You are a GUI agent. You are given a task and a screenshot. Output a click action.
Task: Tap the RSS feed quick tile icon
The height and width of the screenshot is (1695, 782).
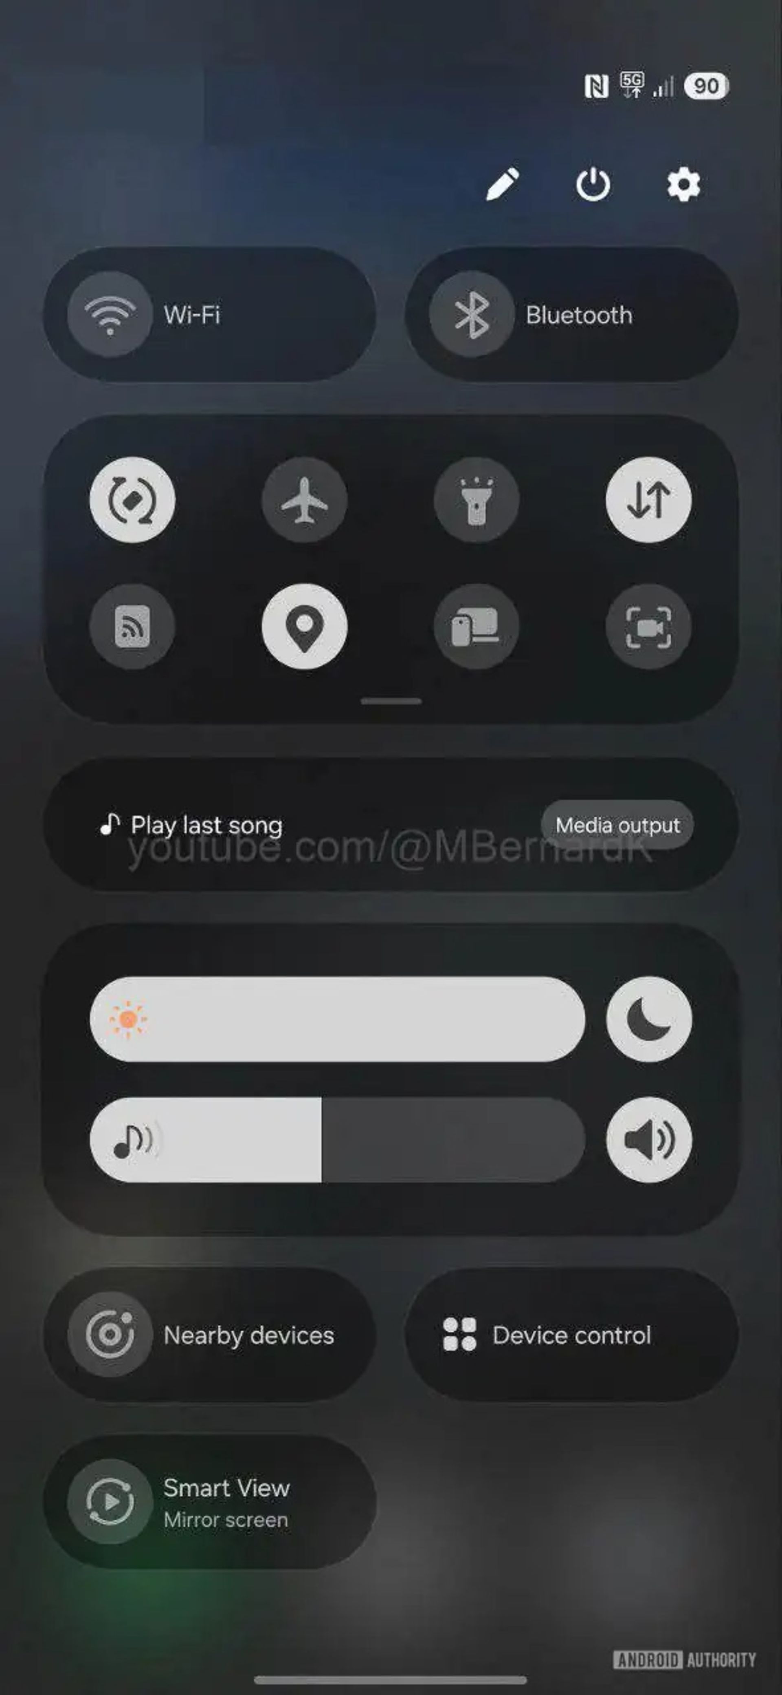tap(132, 626)
